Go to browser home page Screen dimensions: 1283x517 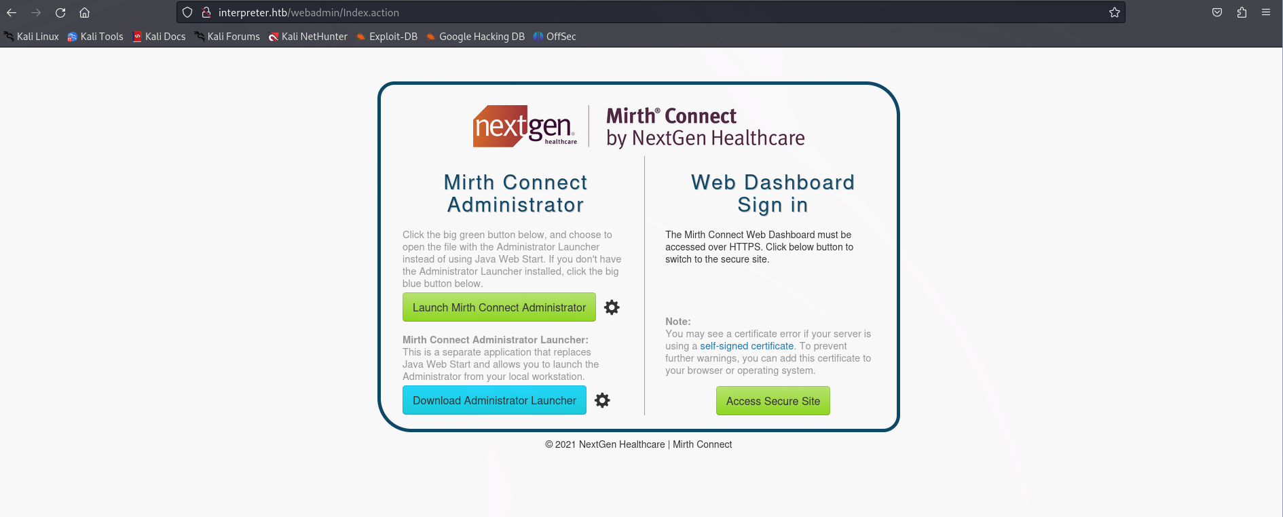point(85,12)
